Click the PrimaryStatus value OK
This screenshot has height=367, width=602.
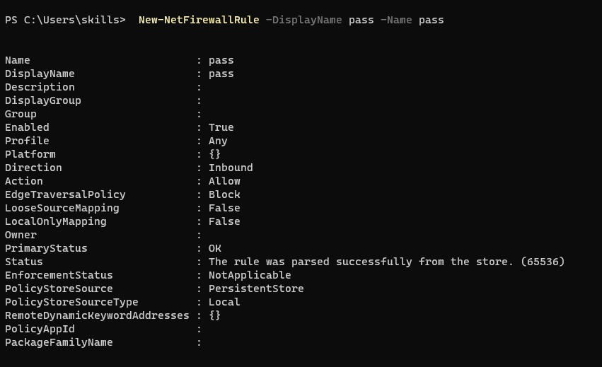coord(215,248)
